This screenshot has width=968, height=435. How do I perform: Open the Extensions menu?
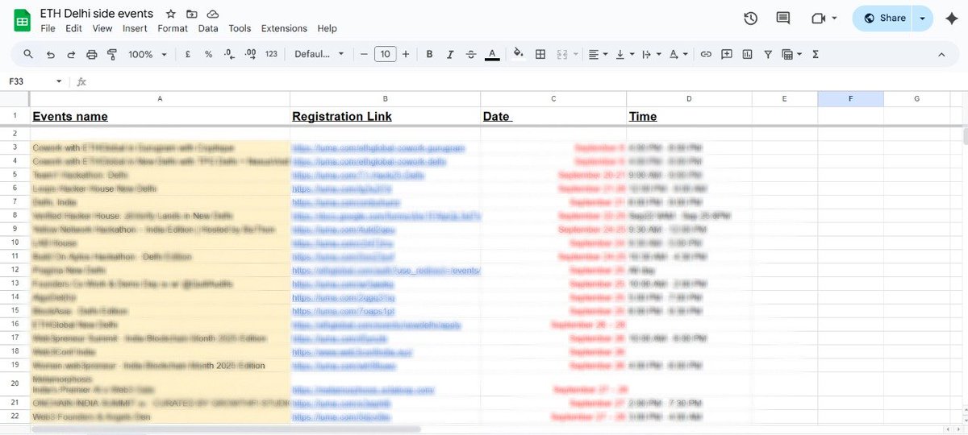coord(284,28)
